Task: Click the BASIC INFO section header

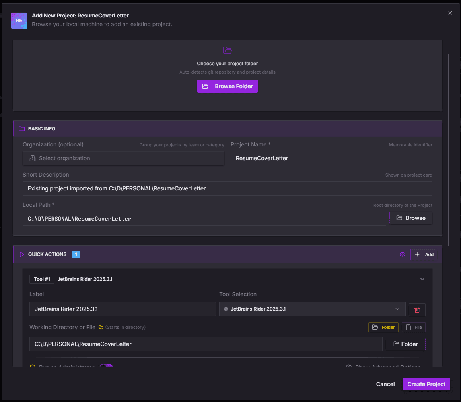Action: (228, 129)
